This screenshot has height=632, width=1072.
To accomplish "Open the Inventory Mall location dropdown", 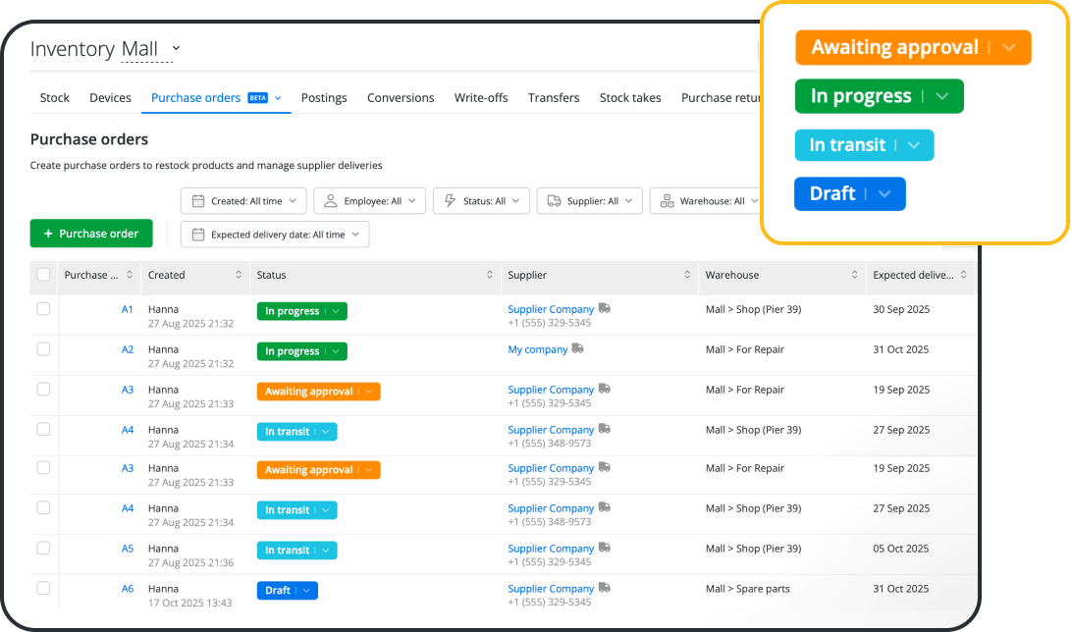I will pos(176,48).
